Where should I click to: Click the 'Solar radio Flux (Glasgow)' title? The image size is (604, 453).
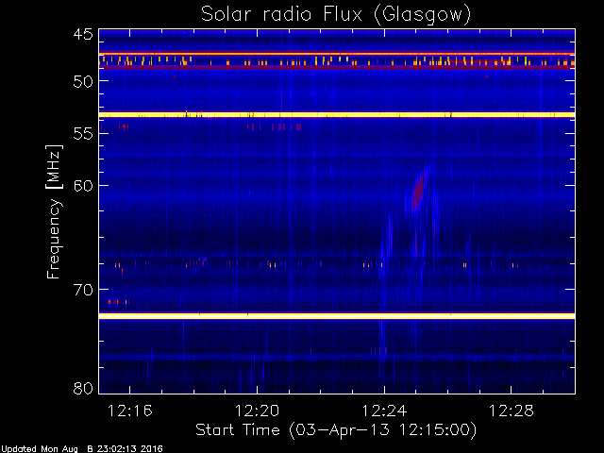336,15
